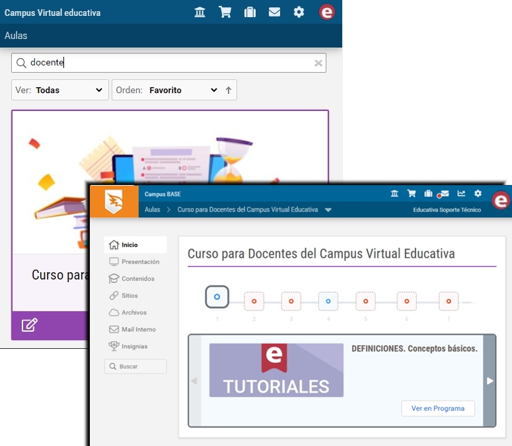
Task: Open the briefcase icon in Campus Virtual header
Action: coord(250,12)
